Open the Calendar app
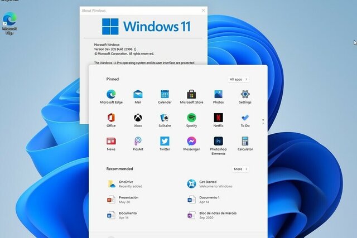Image resolution: width=357 pixels, height=238 pixels. point(165,96)
